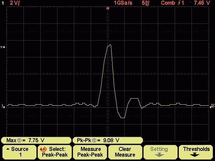Click the trigger level T arrow marker
Screen dimensions: 215x161
(x=3, y=47)
